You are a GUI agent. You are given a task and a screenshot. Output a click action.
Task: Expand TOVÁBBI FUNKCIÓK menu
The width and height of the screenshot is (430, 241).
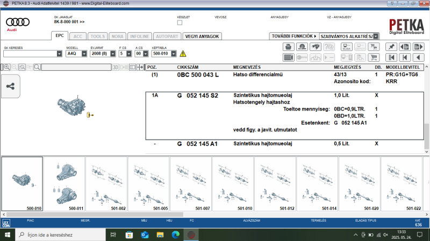(x=294, y=36)
